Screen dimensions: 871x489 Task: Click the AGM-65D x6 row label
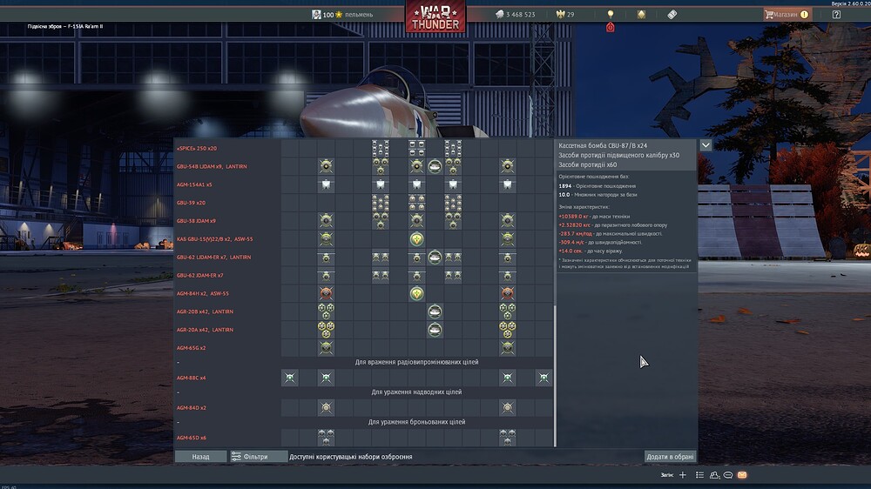coord(191,438)
